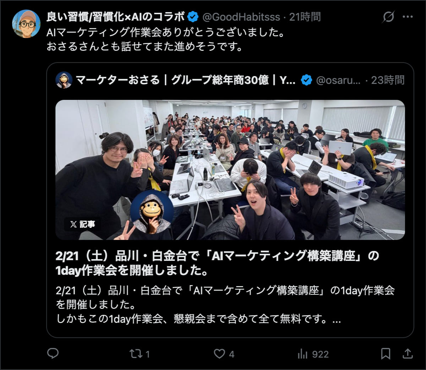Click the 23時間 quoted post timestamp
The width and height of the screenshot is (426, 370).
tap(388, 80)
